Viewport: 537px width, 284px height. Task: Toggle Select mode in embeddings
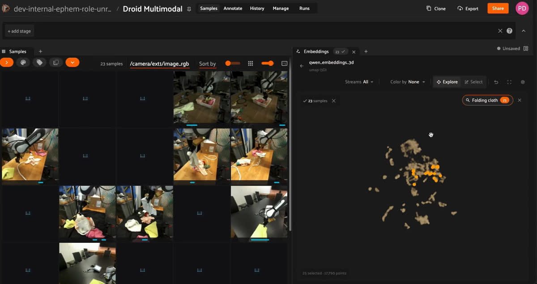(x=473, y=82)
